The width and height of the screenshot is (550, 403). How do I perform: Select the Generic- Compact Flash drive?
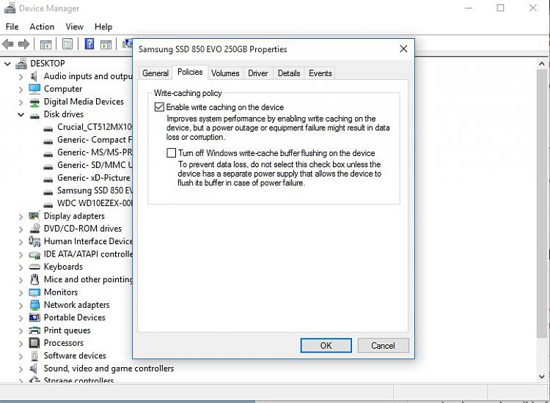click(x=95, y=140)
